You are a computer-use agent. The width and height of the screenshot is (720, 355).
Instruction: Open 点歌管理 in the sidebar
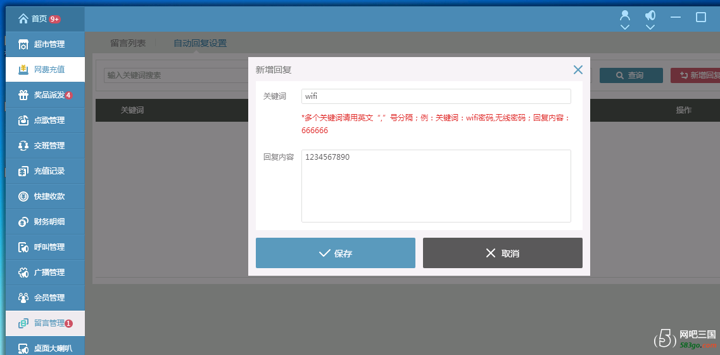(45, 120)
